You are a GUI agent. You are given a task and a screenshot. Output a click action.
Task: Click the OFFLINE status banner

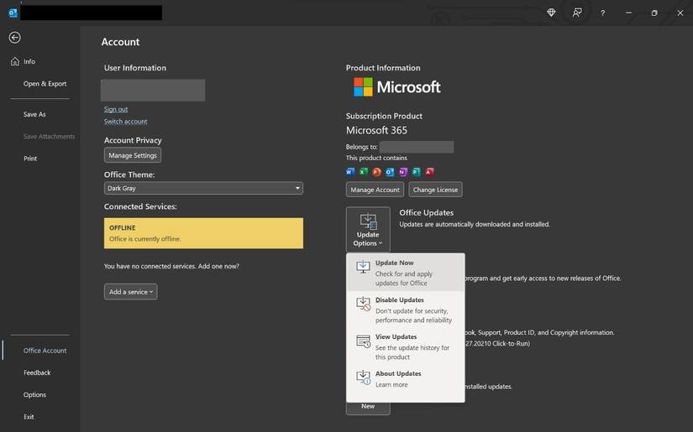204,233
